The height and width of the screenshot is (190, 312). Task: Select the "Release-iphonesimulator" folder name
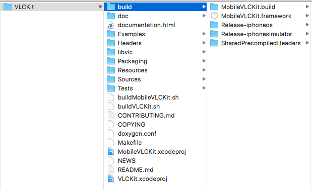(x=257, y=34)
